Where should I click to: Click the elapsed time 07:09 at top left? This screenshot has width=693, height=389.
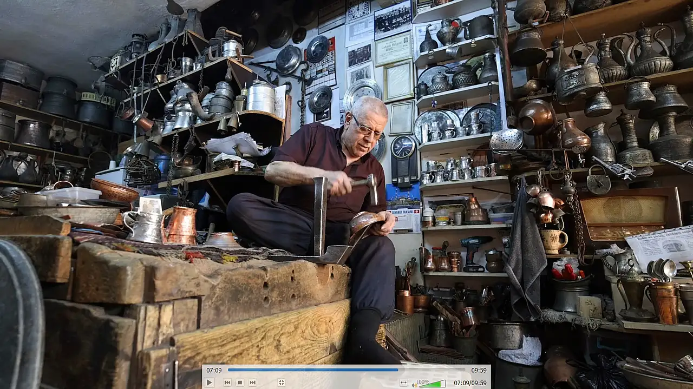pyautogui.click(x=214, y=370)
